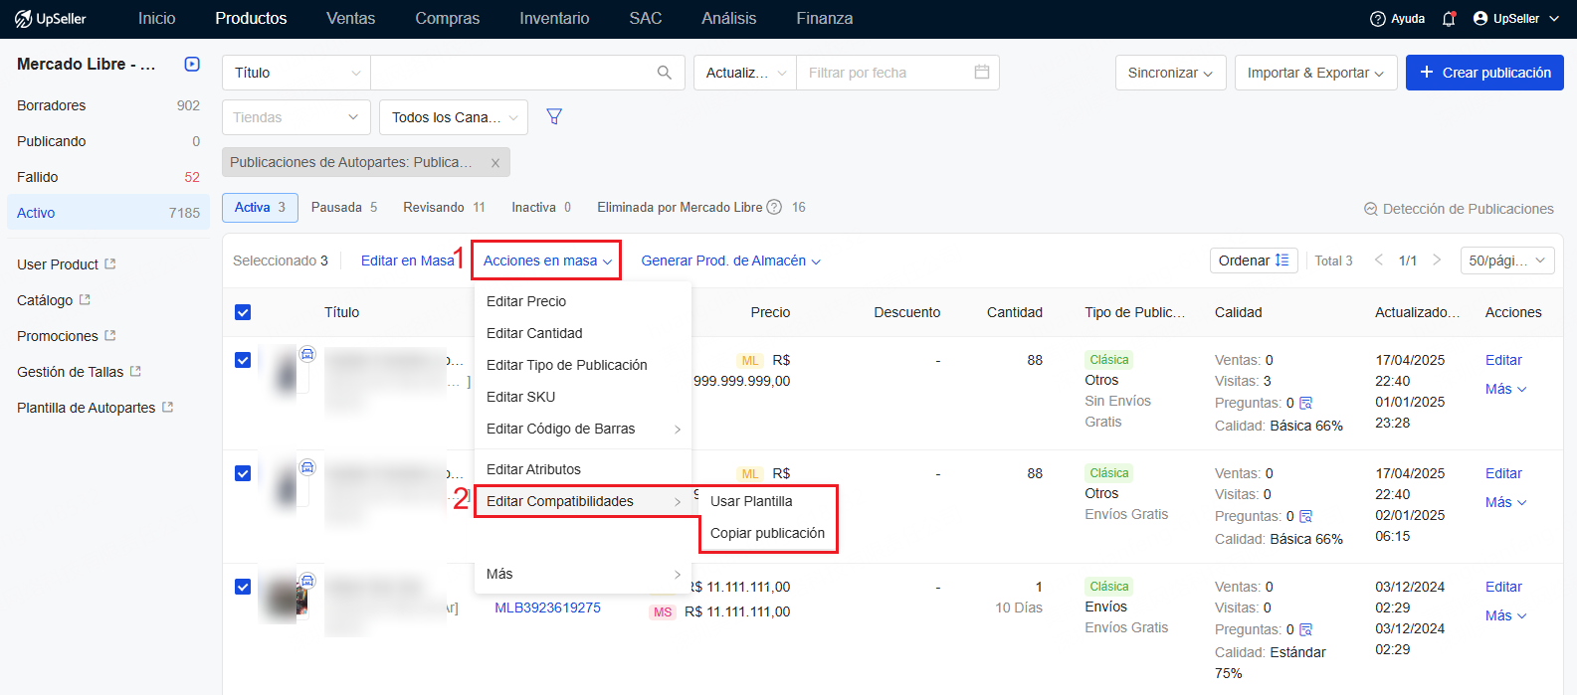
Task: Select Editar Cantidad from the menu
Action: pyautogui.click(x=583, y=333)
